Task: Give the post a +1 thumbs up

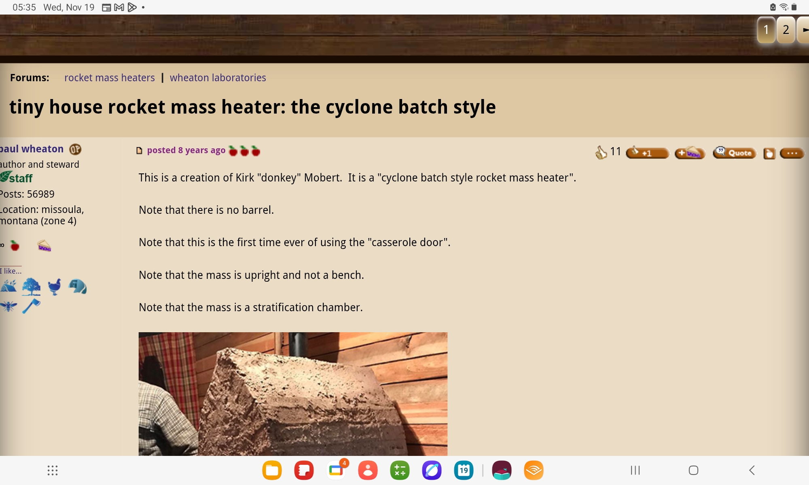Action: [647, 153]
